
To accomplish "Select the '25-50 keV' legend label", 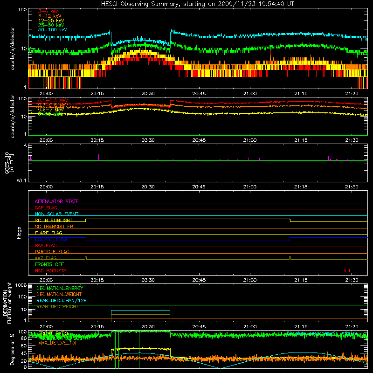I will tap(51, 25).
